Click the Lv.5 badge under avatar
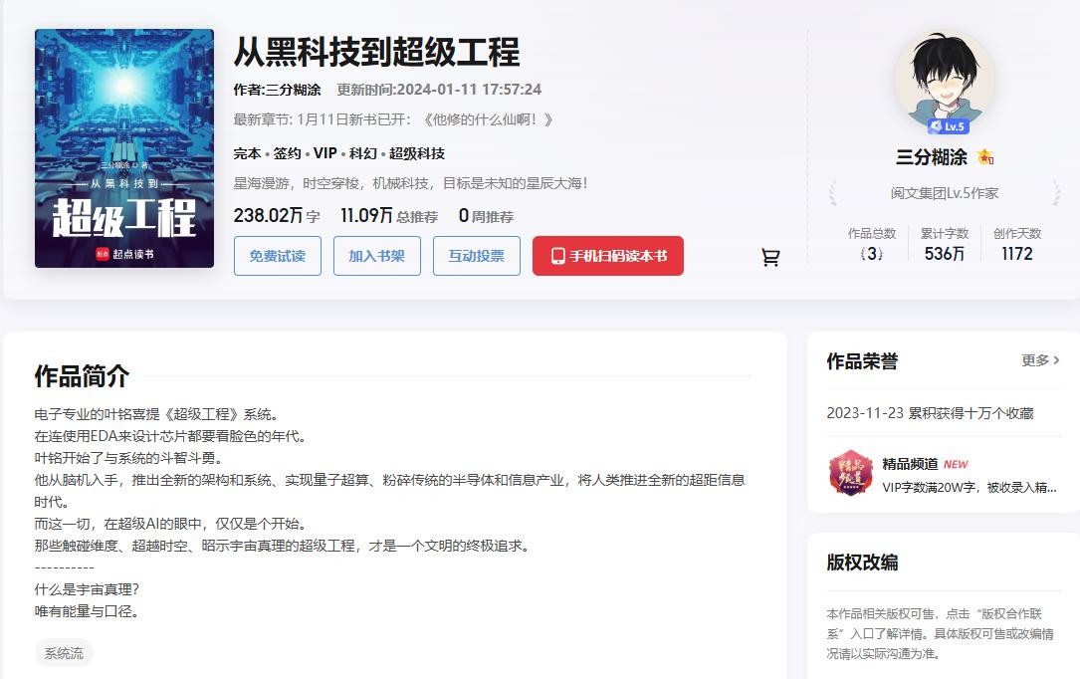1080x679 pixels. tap(948, 126)
